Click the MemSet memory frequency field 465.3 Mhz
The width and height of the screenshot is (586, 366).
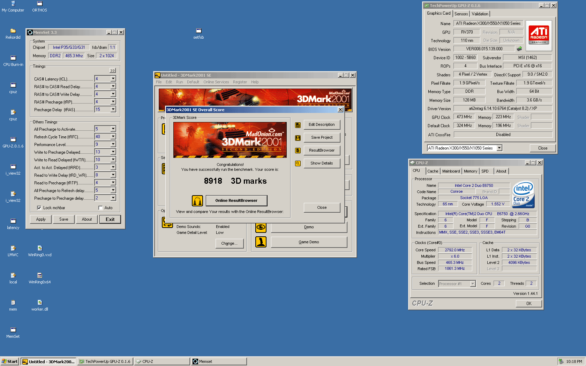(74, 56)
